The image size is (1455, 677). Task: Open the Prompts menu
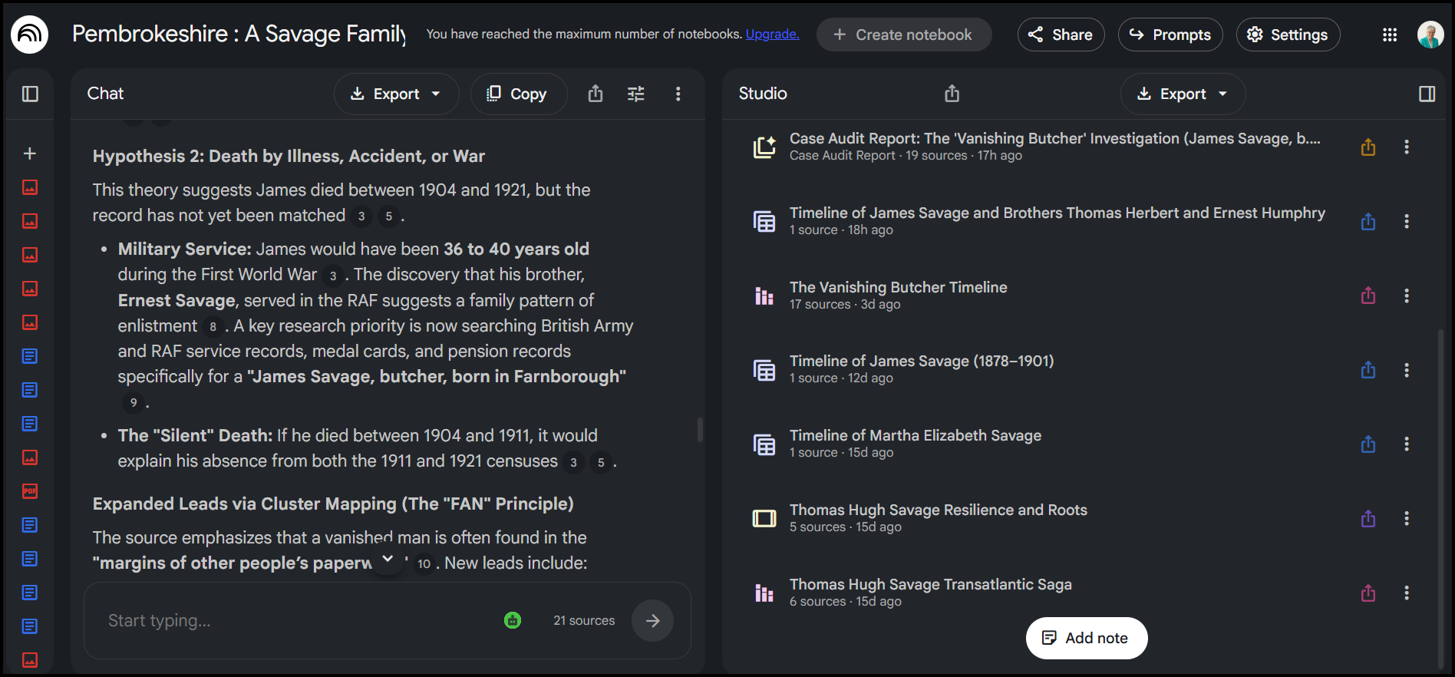(1170, 35)
